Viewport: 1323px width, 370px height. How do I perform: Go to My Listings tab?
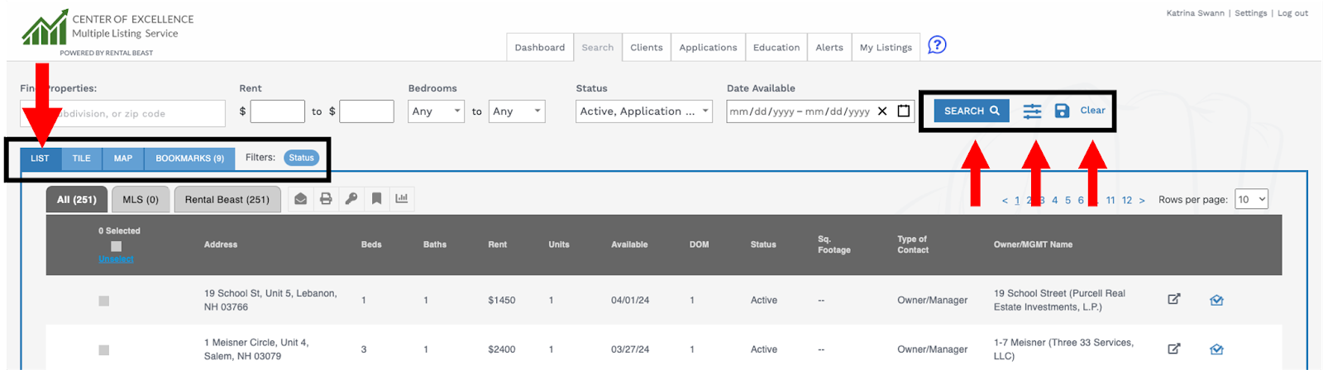pos(886,47)
